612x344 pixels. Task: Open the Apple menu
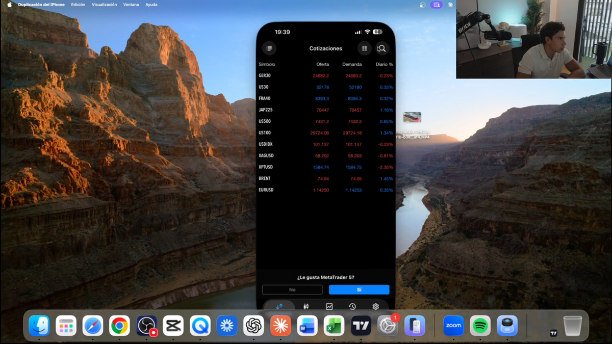point(9,5)
